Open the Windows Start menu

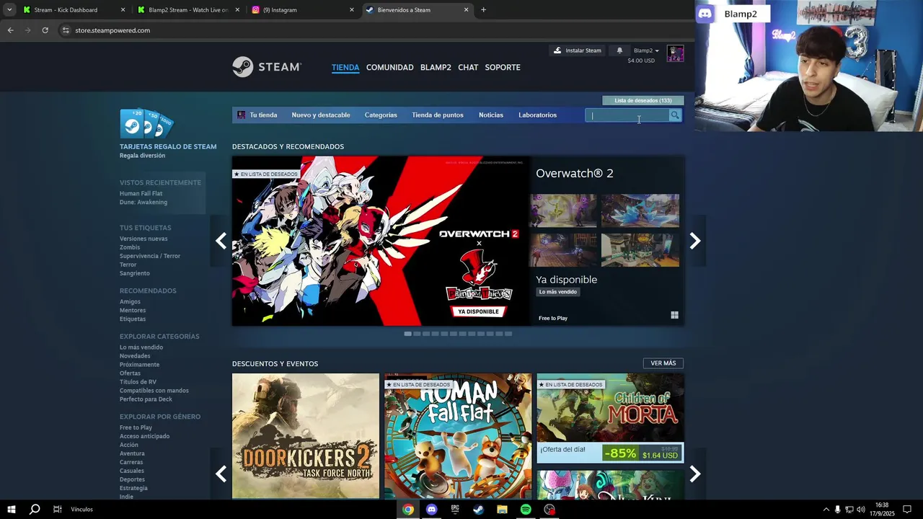click(x=11, y=510)
